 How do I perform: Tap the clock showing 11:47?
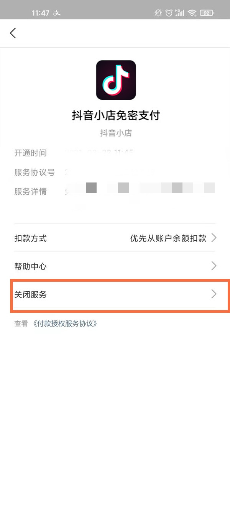tap(40, 13)
